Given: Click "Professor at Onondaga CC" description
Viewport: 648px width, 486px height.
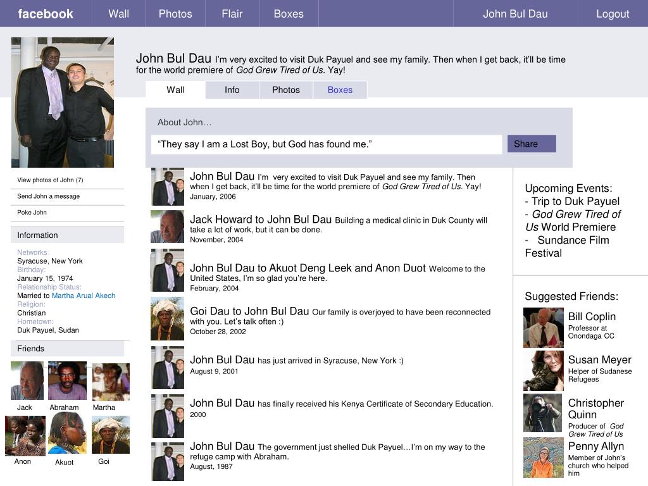Looking at the screenshot, I should pos(591,332).
